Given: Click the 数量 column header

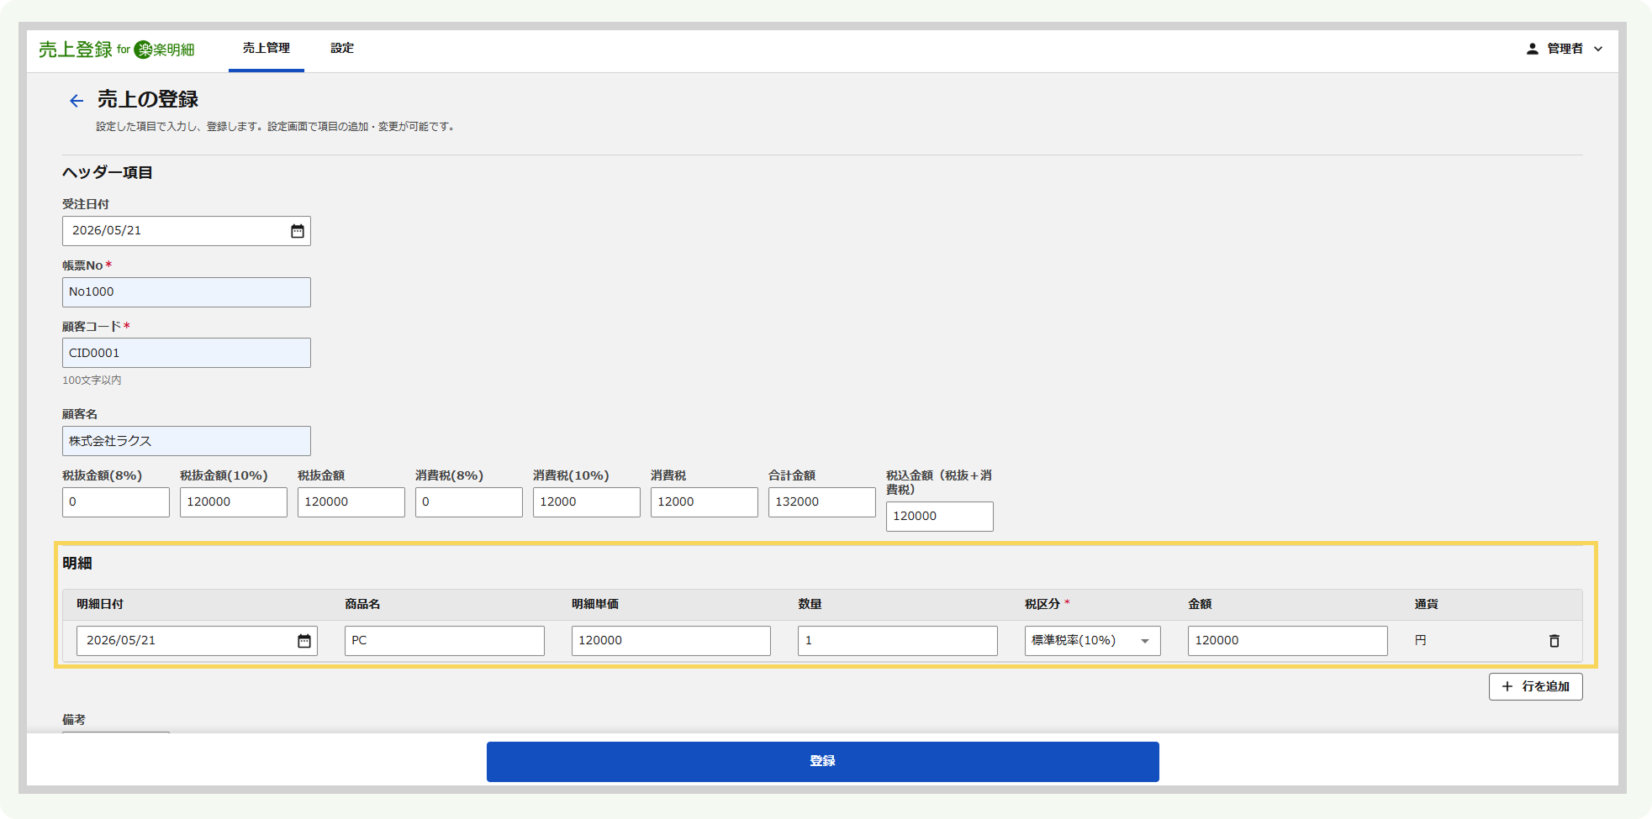Looking at the screenshot, I should pyautogui.click(x=810, y=604).
